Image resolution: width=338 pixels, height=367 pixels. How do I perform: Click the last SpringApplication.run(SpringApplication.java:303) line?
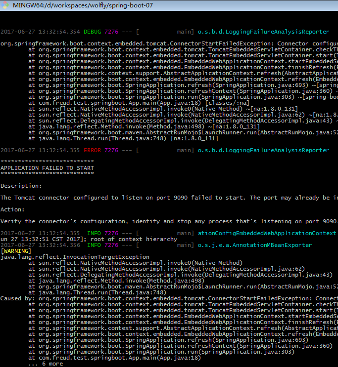pos(161,352)
